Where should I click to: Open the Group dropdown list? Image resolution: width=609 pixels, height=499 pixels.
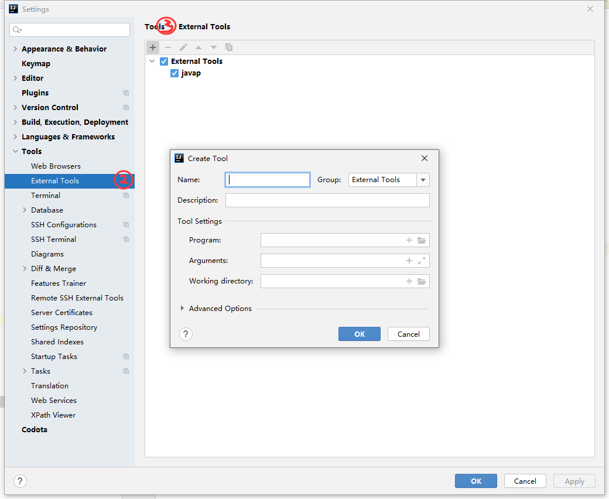(423, 180)
